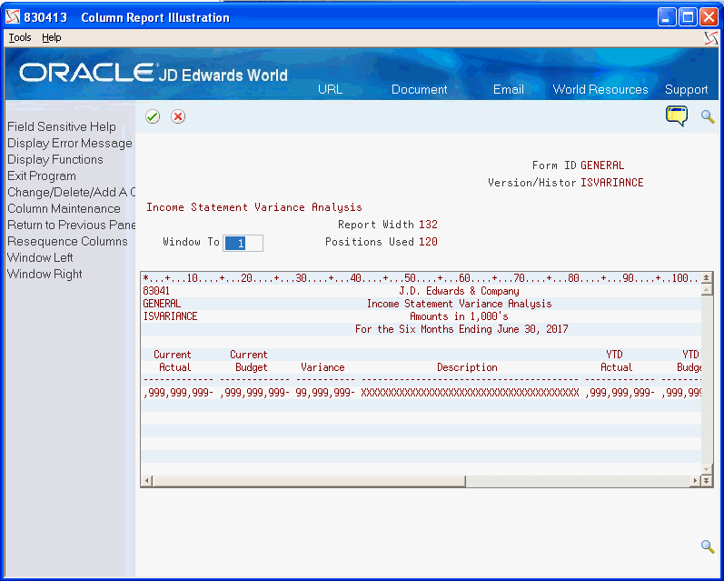Screen dimensions: 724x581
Task: Open World Resources link
Action: click(x=600, y=89)
